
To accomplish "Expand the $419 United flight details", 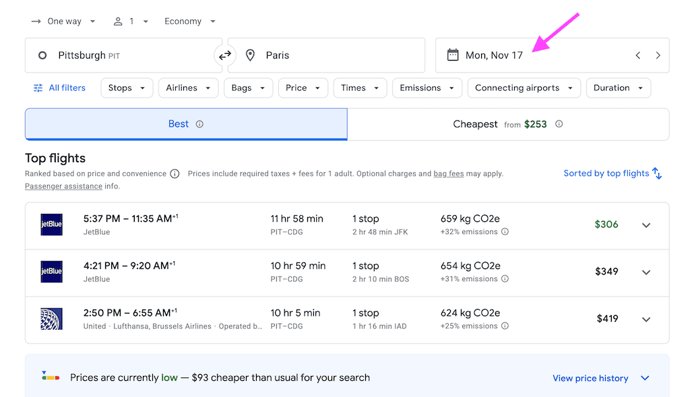I will pyautogui.click(x=646, y=320).
